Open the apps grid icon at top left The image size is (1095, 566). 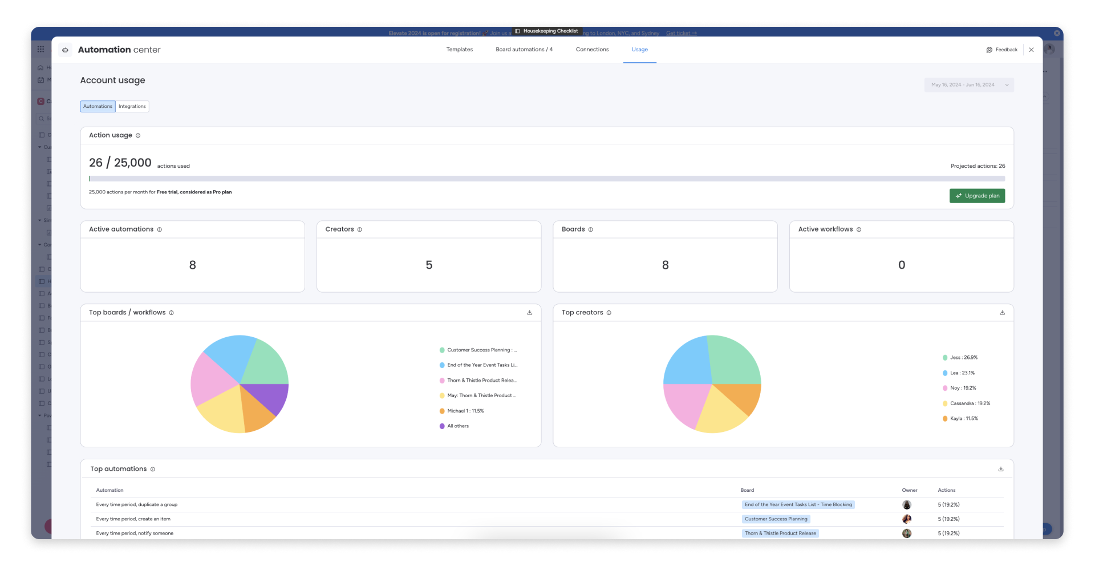pos(40,49)
